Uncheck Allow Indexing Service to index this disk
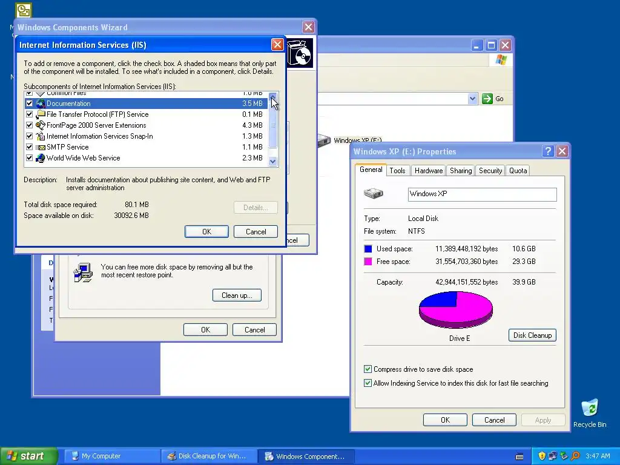This screenshot has height=465, width=620. [368, 383]
